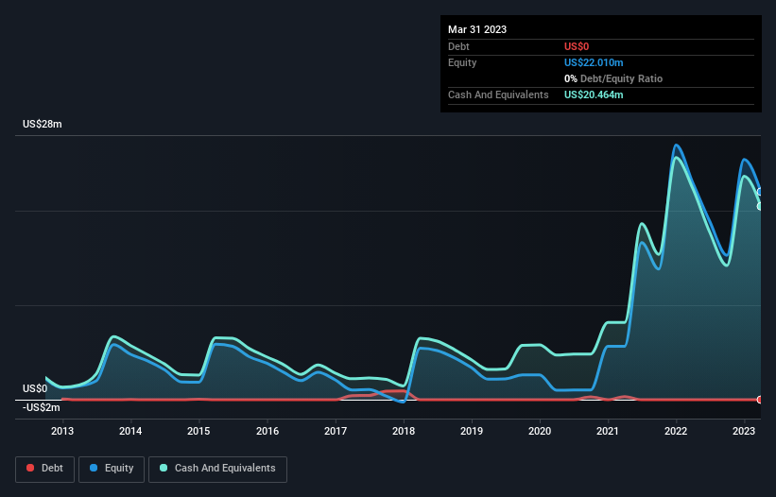The height and width of the screenshot is (497, 776).
Task: Click the Equity row label in tooltip
Action: point(462,62)
